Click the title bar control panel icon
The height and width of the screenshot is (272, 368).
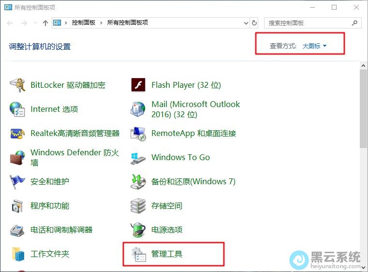pos(8,7)
